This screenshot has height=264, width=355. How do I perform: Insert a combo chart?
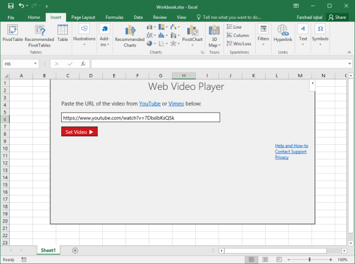(175, 35)
